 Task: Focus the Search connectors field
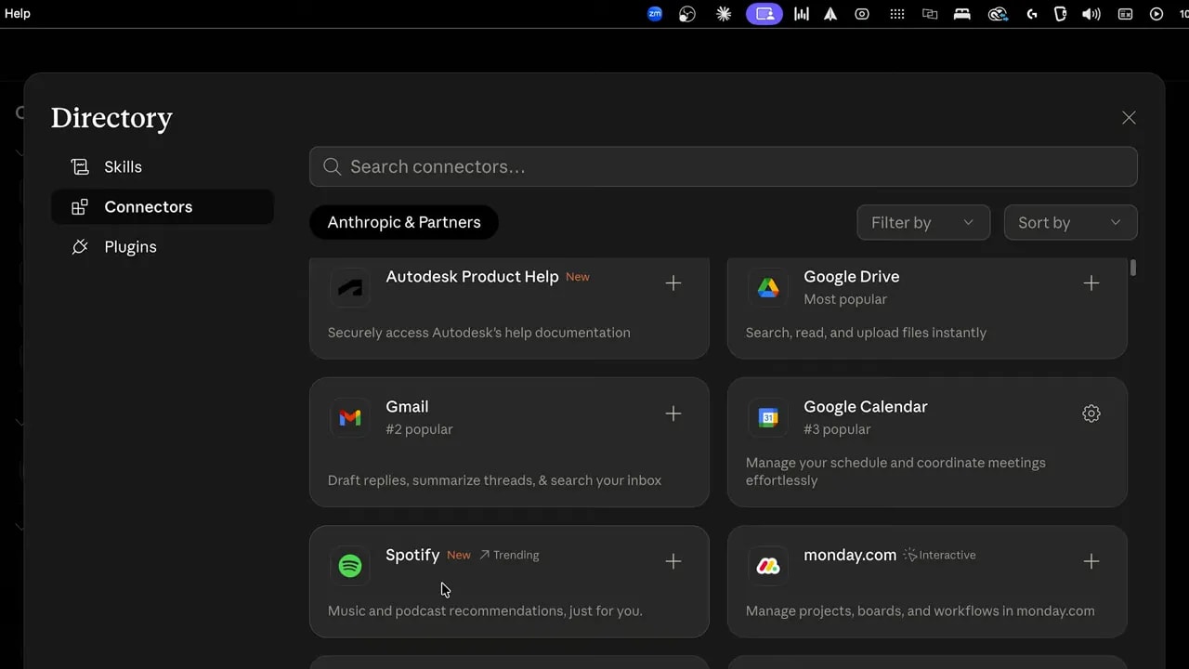724,167
